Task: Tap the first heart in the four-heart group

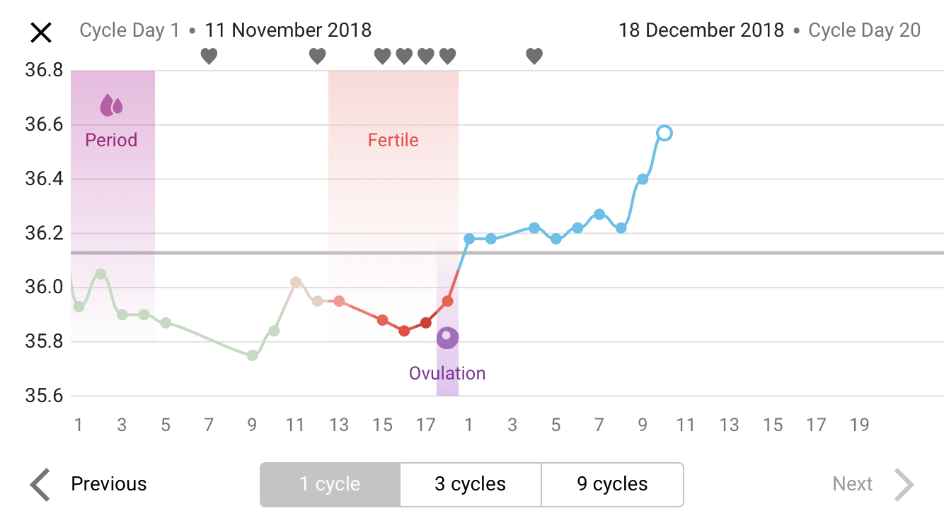Action: click(382, 56)
